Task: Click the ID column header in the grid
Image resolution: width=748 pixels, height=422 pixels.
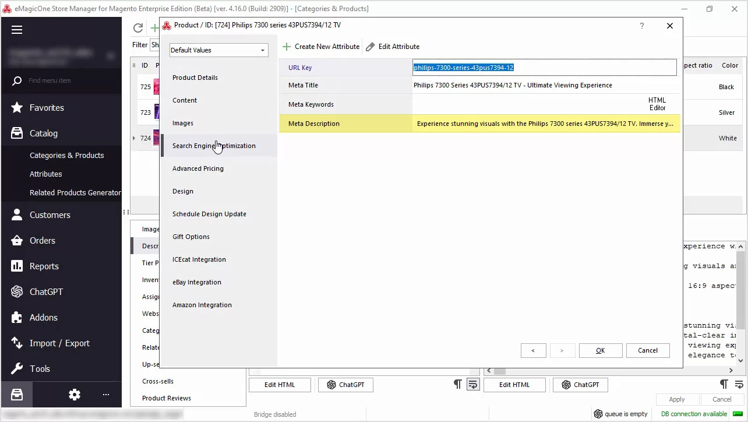Action: [x=144, y=65]
